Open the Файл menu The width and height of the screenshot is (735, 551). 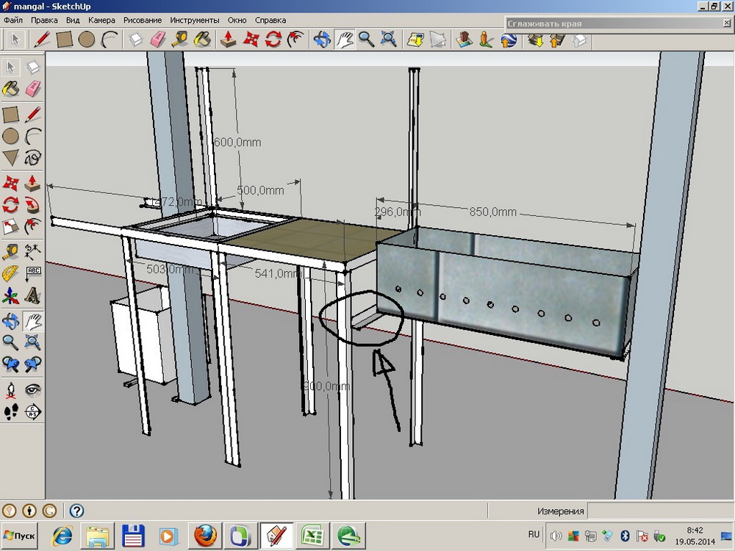(x=13, y=20)
